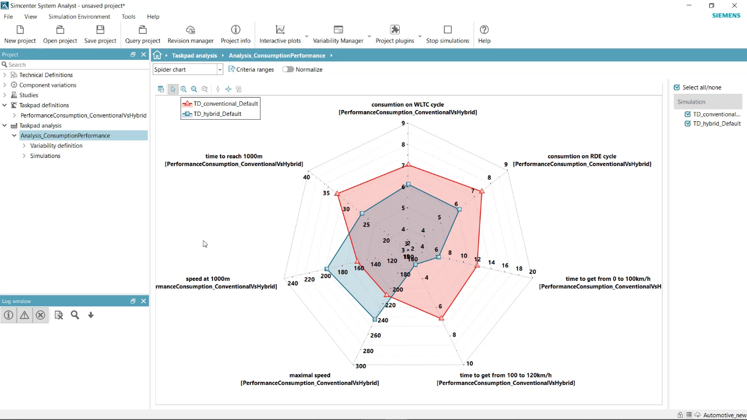Image resolution: width=747 pixels, height=420 pixels.
Task: Collapse the Taskpad analysis tree item
Action: tap(5, 125)
